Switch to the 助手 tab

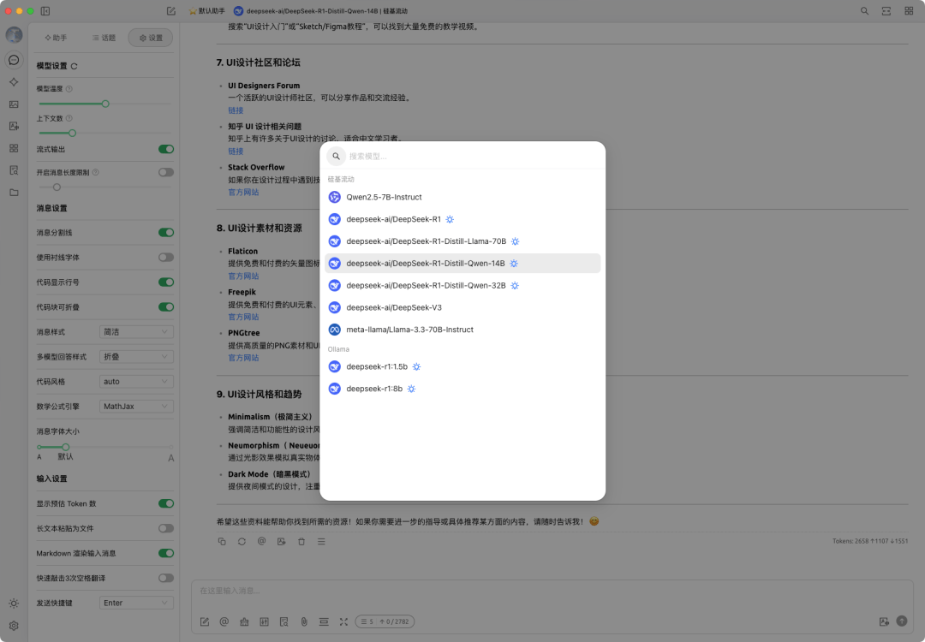point(56,38)
